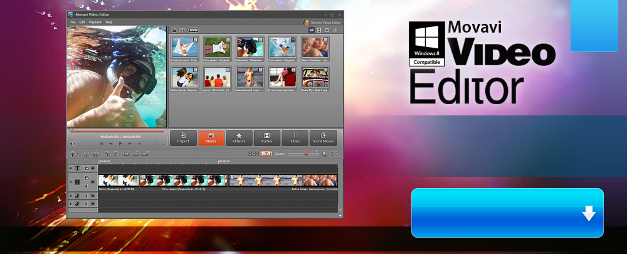627x254 pixels.
Task: Select the running child clip on timeline
Action: point(283,181)
